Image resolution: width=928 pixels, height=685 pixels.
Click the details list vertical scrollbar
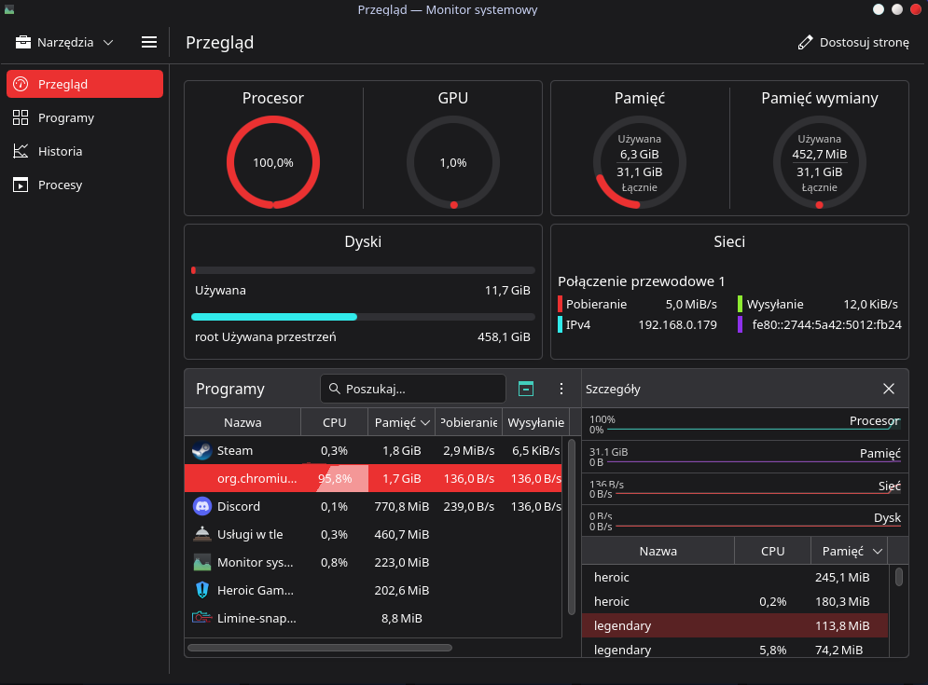[x=898, y=577]
